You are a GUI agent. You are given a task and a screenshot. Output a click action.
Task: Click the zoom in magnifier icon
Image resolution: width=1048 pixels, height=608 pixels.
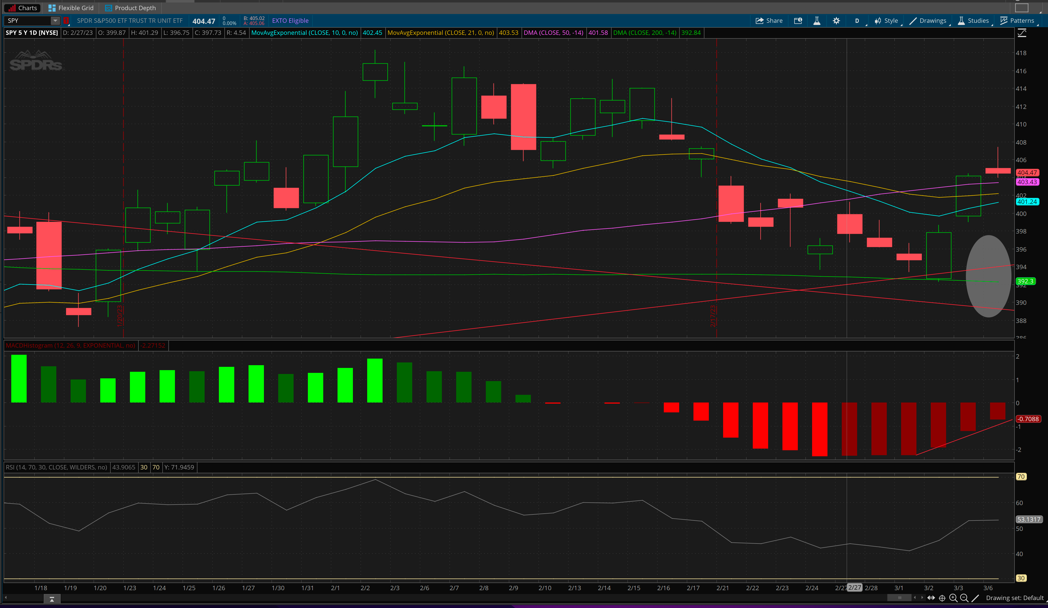pos(953,598)
